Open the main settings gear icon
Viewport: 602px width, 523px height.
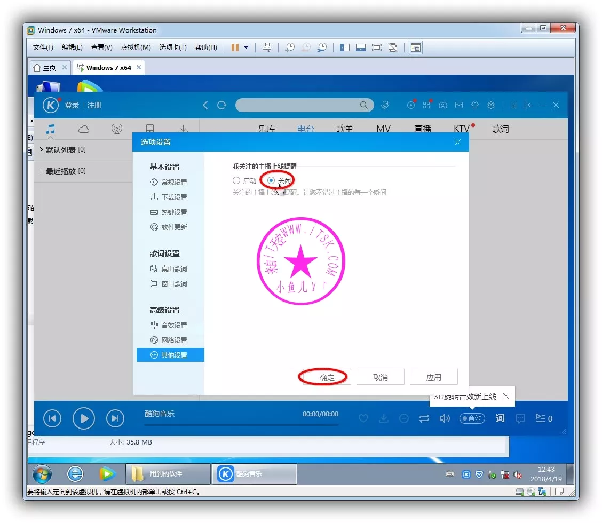(491, 105)
